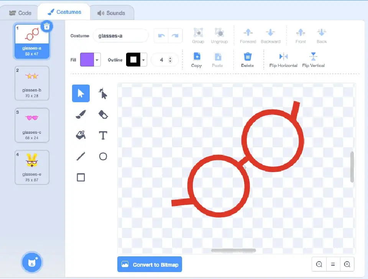This screenshot has width=368, height=279.
Task: Zoom out of the canvas
Action: click(319, 264)
